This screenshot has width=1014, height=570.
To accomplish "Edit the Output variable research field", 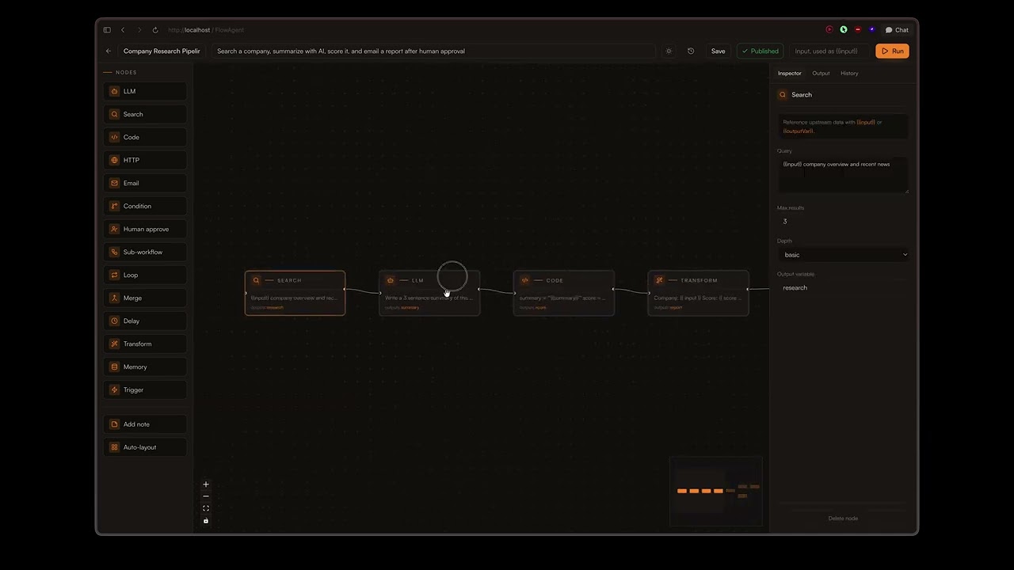I will coord(843,287).
